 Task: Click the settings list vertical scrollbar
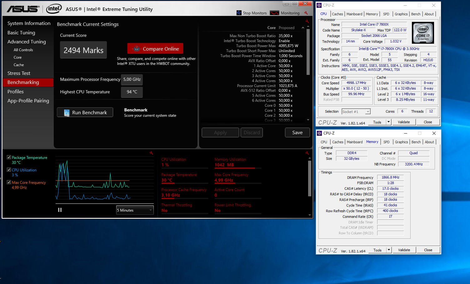point(308,52)
